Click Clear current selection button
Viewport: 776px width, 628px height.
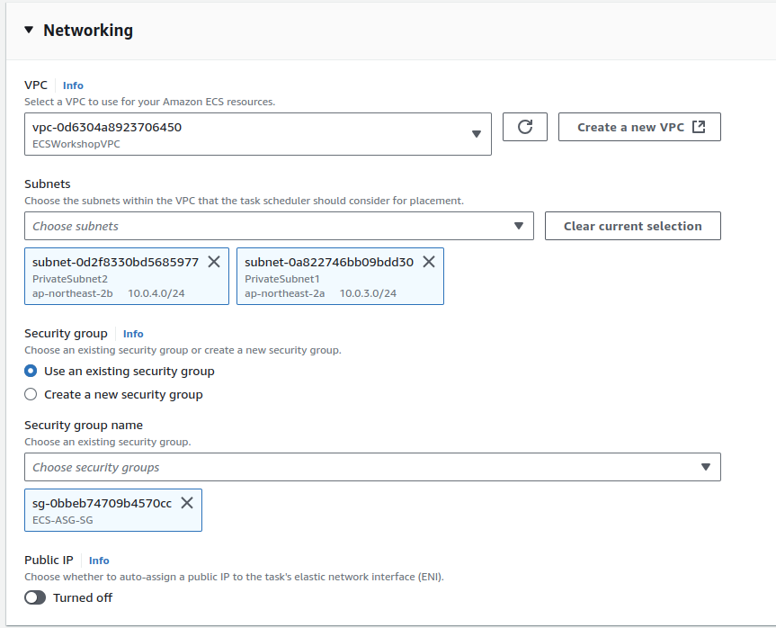pos(632,226)
